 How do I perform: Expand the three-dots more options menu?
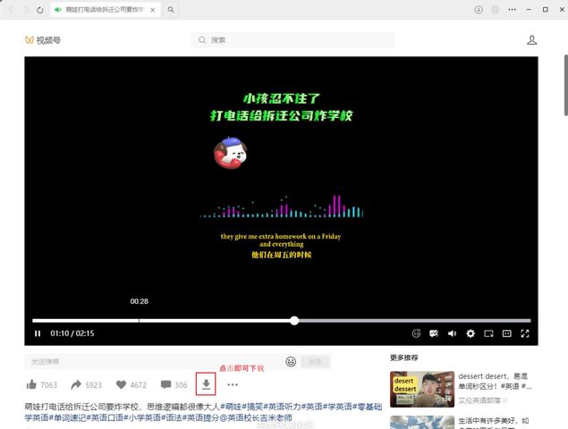[x=233, y=385]
